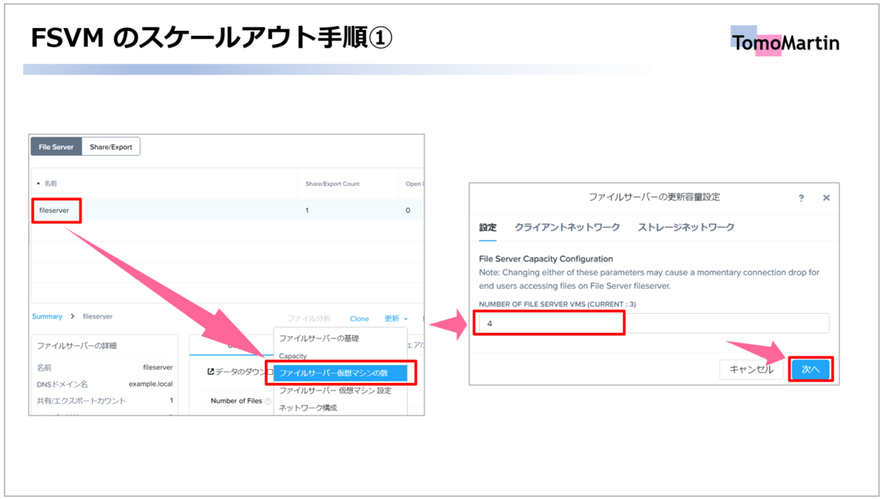This screenshot has width=883, height=499.
Task: Select the fileserver row in the table
Action: click(x=227, y=210)
